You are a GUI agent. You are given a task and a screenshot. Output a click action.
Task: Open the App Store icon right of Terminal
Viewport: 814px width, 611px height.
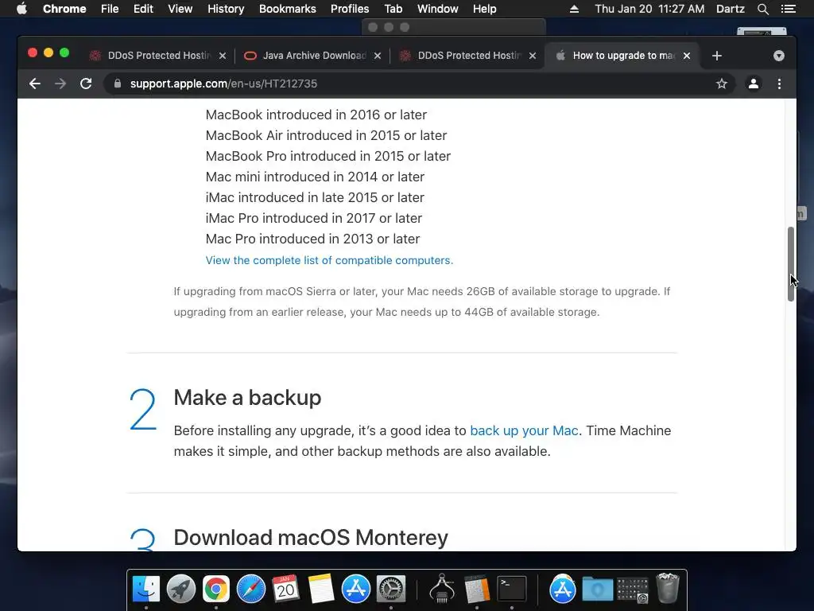point(562,590)
